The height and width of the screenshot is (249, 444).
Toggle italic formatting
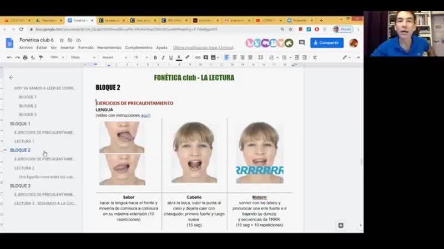[x=163, y=58]
